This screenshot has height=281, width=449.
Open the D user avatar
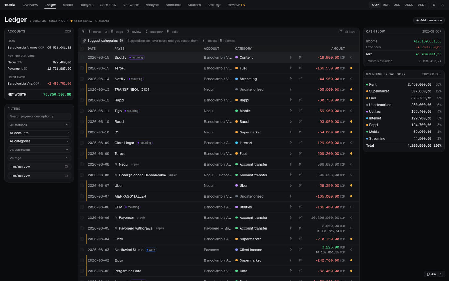434,5
